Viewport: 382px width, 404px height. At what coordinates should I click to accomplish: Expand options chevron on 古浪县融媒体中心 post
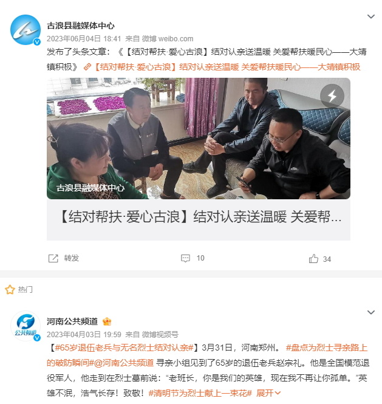[x=370, y=16]
